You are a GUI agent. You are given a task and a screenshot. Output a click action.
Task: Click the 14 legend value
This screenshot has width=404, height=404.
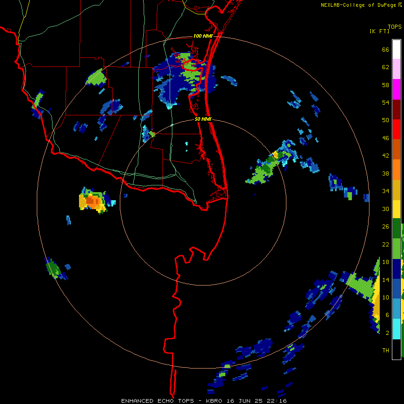click(x=386, y=280)
